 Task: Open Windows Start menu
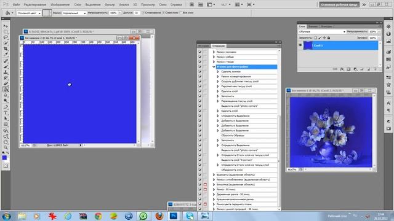coord(6,216)
